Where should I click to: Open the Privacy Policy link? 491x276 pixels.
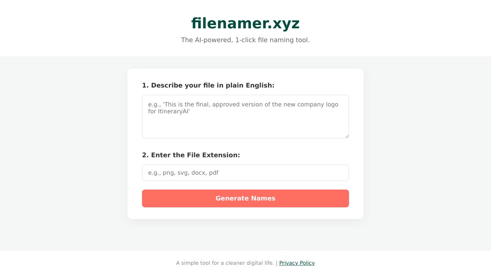pos(297,263)
